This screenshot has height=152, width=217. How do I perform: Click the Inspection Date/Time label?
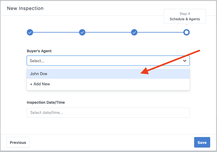46,102
